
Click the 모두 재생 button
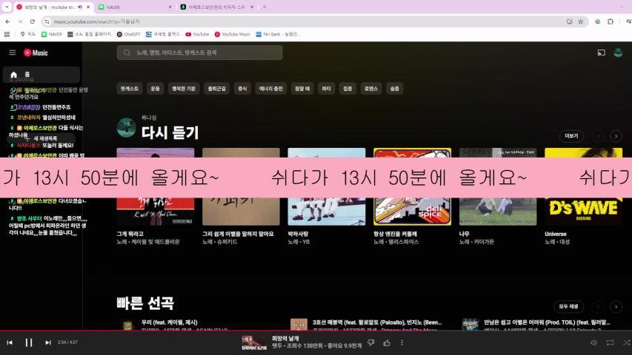568,306
